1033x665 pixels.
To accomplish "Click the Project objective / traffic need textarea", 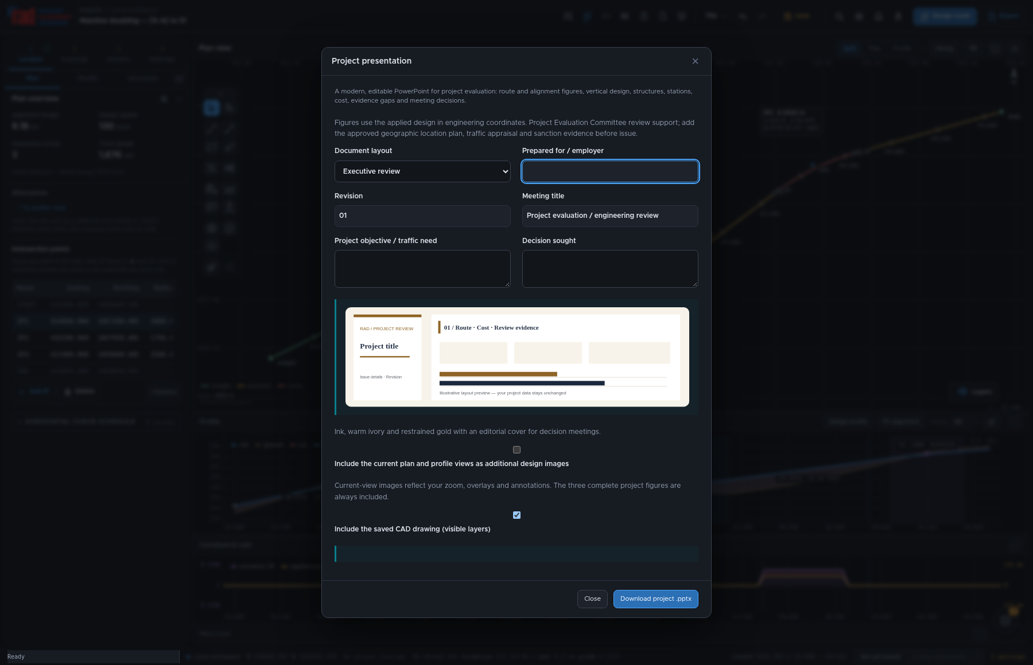I will pos(422,269).
